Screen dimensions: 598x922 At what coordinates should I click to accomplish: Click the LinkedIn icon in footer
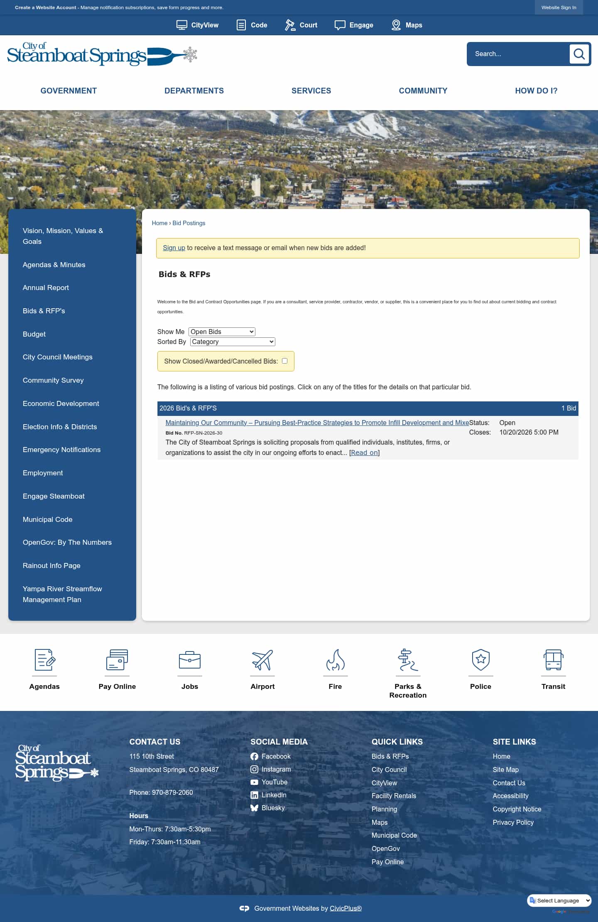click(x=254, y=795)
